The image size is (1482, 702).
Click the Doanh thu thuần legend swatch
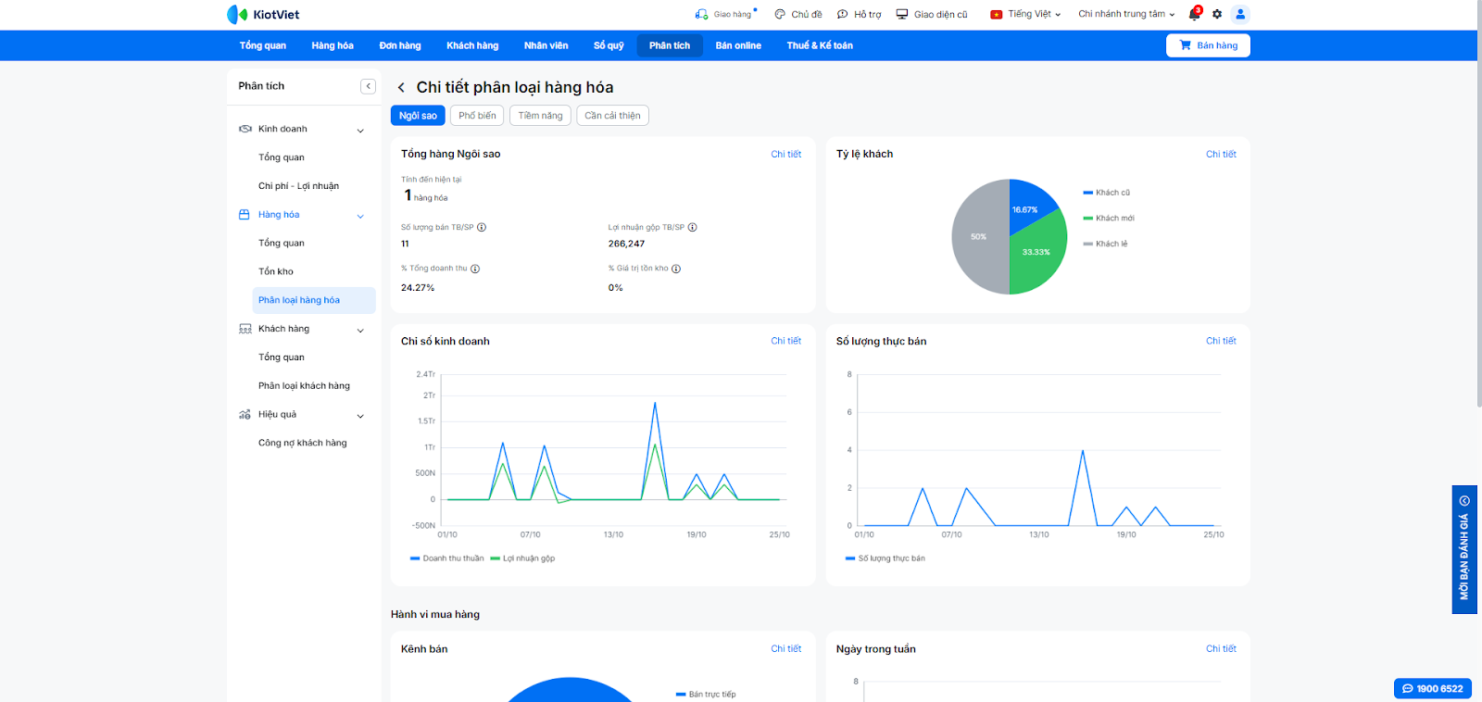(x=415, y=558)
